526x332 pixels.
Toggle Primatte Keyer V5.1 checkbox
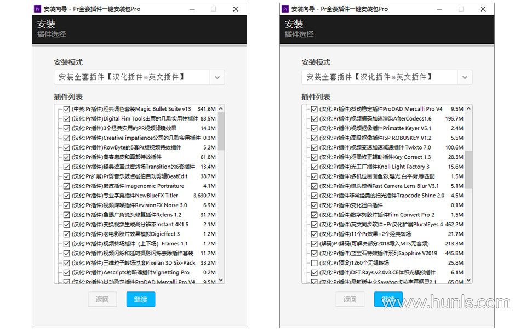click(314, 128)
